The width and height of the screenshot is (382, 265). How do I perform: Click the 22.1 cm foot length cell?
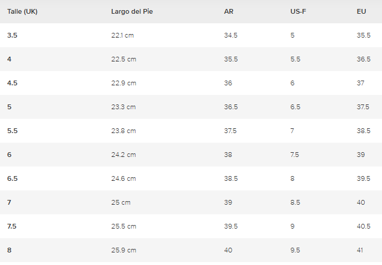[x=122, y=35]
